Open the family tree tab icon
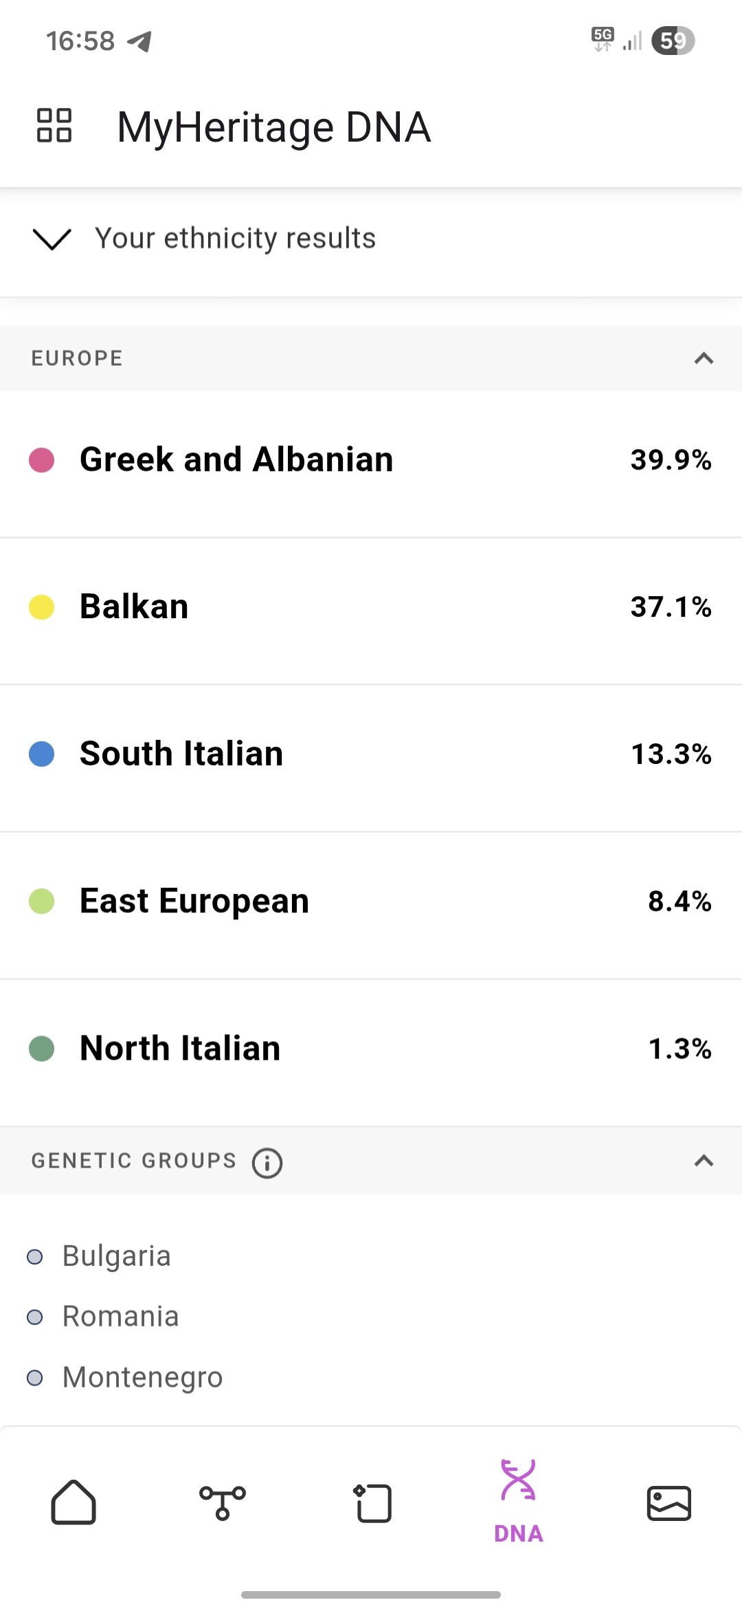Screen dimensions: 742x1609 pyautogui.click(x=222, y=1502)
